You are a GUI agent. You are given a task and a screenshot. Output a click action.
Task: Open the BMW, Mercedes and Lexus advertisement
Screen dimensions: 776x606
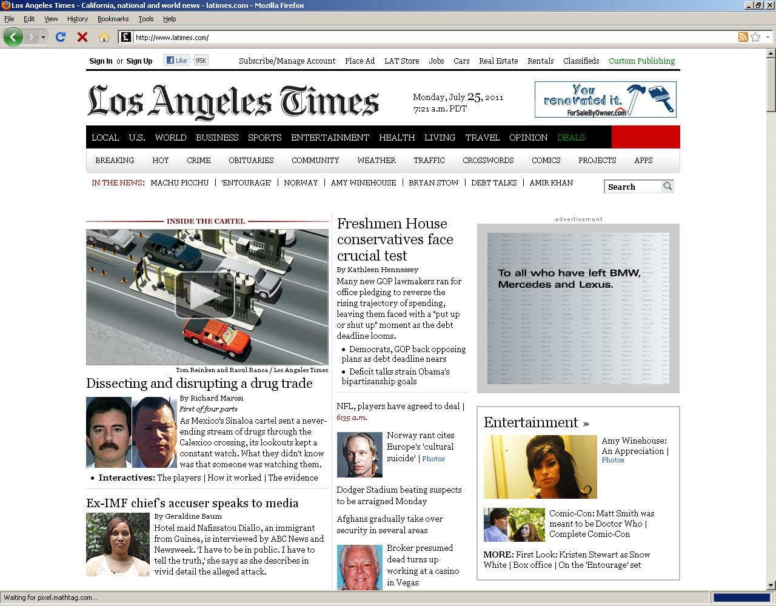(x=578, y=308)
